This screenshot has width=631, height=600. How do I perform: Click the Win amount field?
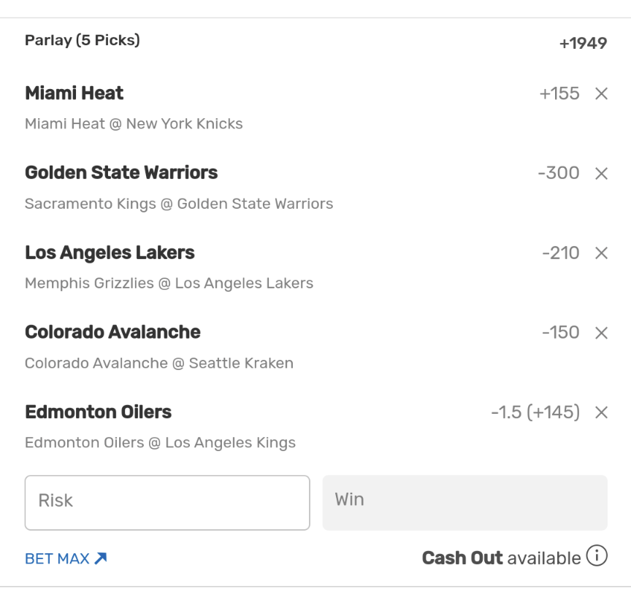(464, 502)
